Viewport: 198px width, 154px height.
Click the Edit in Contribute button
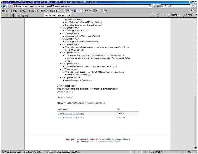83,10
